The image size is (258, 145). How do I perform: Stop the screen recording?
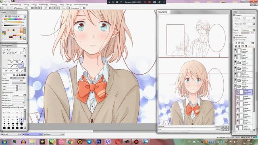coord(150,2)
